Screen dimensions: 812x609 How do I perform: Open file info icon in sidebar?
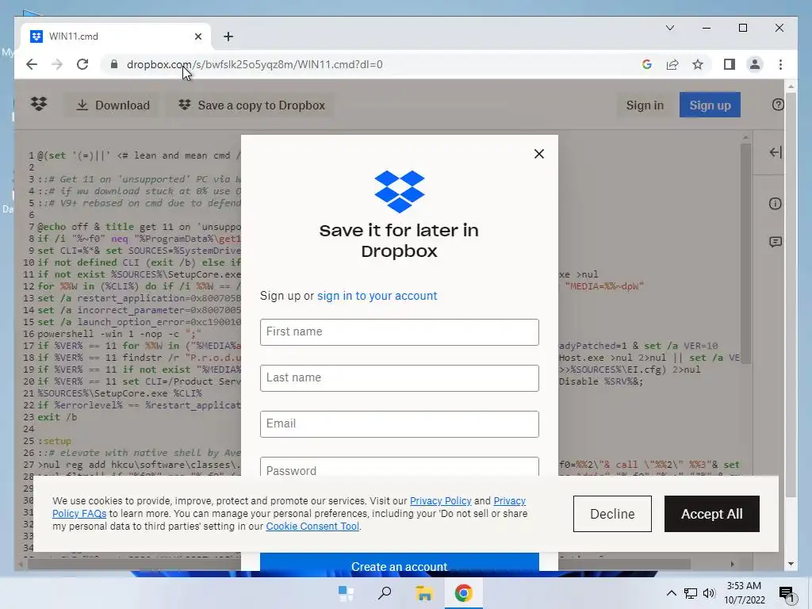tap(776, 204)
